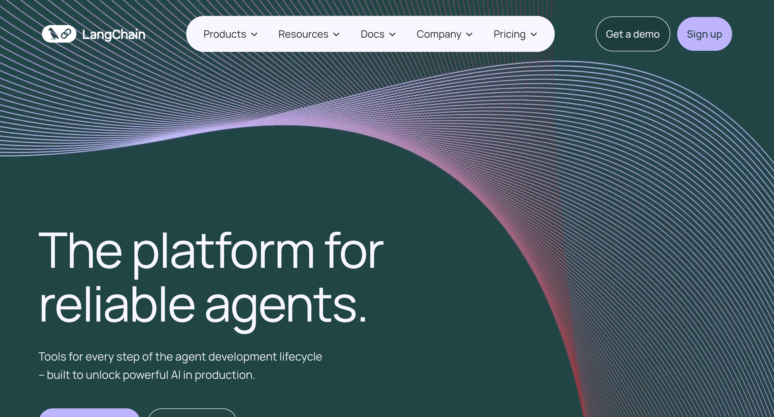Expand the chevron next to Products
Screen dimensions: 774x417
coord(254,34)
